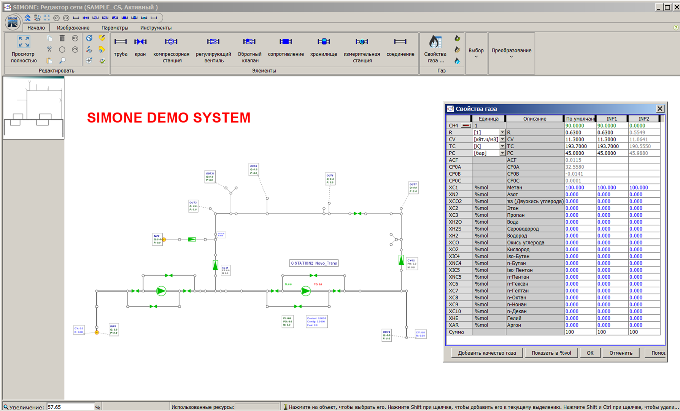Click the CH4 red line color swatch
The height and width of the screenshot is (411, 680).
pyautogui.click(x=466, y=125)
